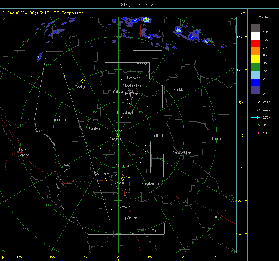Click the Drumheller town label
This screenshot has height=261, width=279.
pyautogui.click(x=182, y=153)
